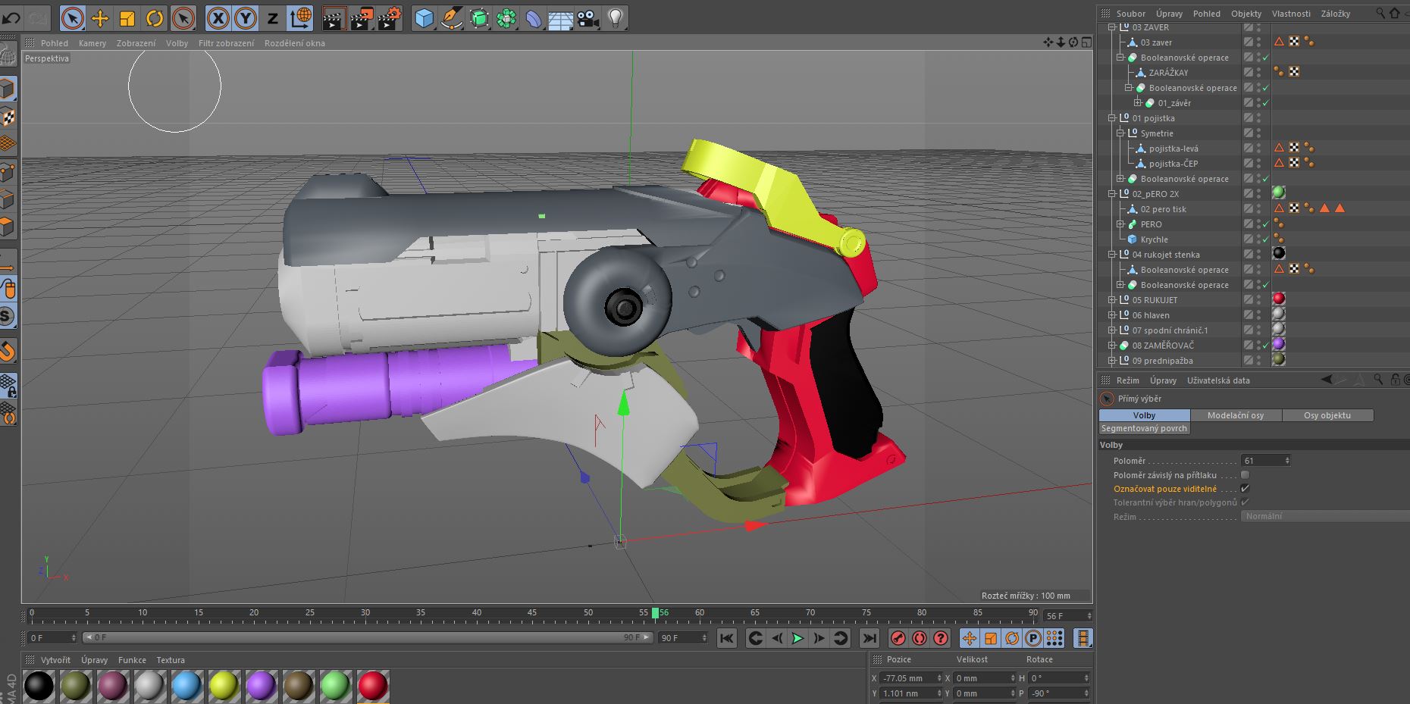
Task: Select the Move tool in the toolbar
Action: click(x=100, y=18)
